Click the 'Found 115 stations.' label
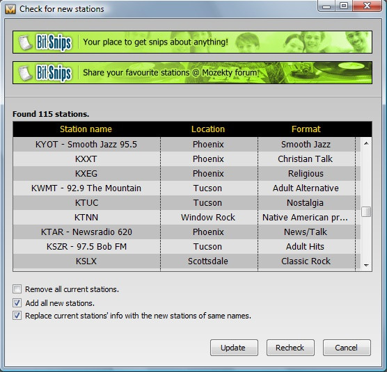The image size is (387, 372). tap(51, 114)
